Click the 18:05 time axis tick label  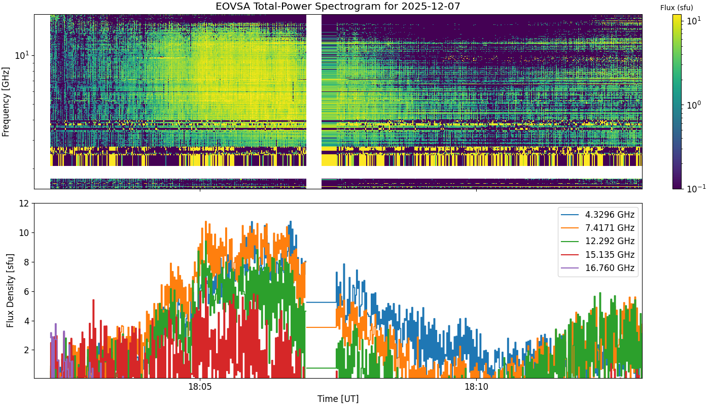200,387
